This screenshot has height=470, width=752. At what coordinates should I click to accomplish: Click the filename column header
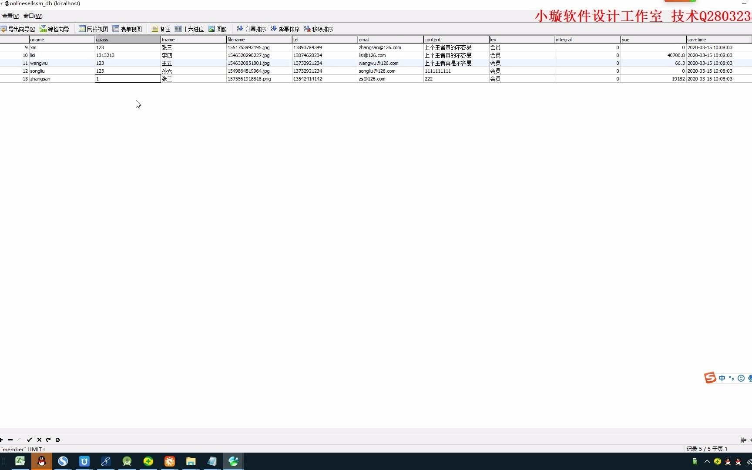[x=259, y=40]
